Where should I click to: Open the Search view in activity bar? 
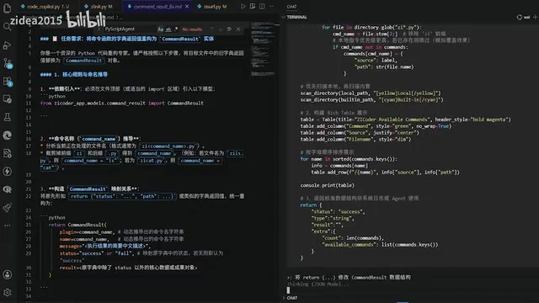tap(7, 26)
